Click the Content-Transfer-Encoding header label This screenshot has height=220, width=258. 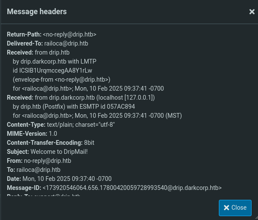coord(45,143)
